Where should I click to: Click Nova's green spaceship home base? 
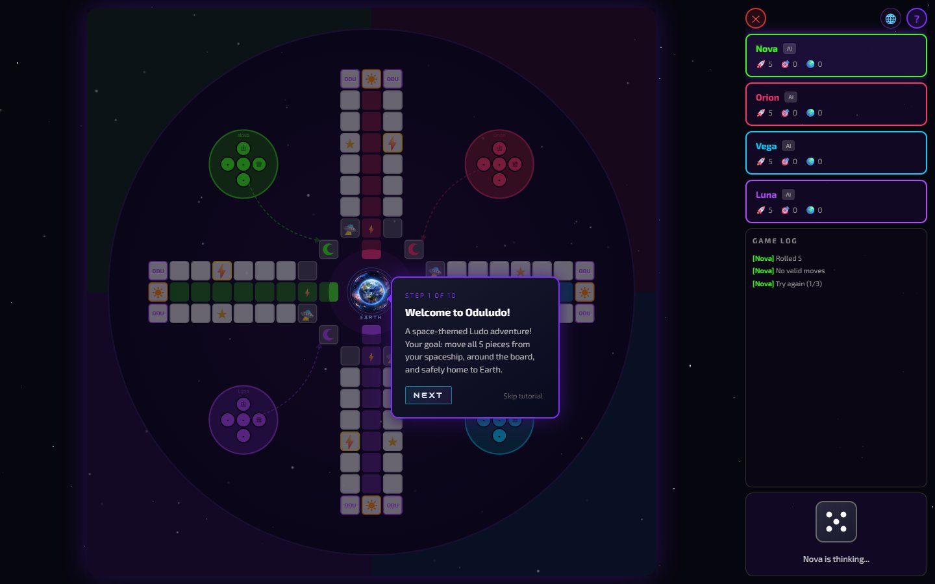pyautogui.click(x=243, y=164)
